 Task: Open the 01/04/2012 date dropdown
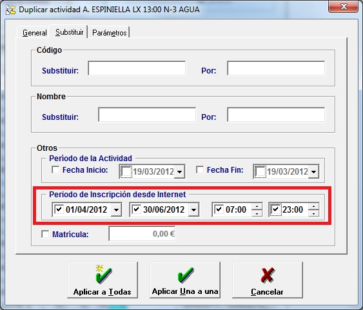116,209
